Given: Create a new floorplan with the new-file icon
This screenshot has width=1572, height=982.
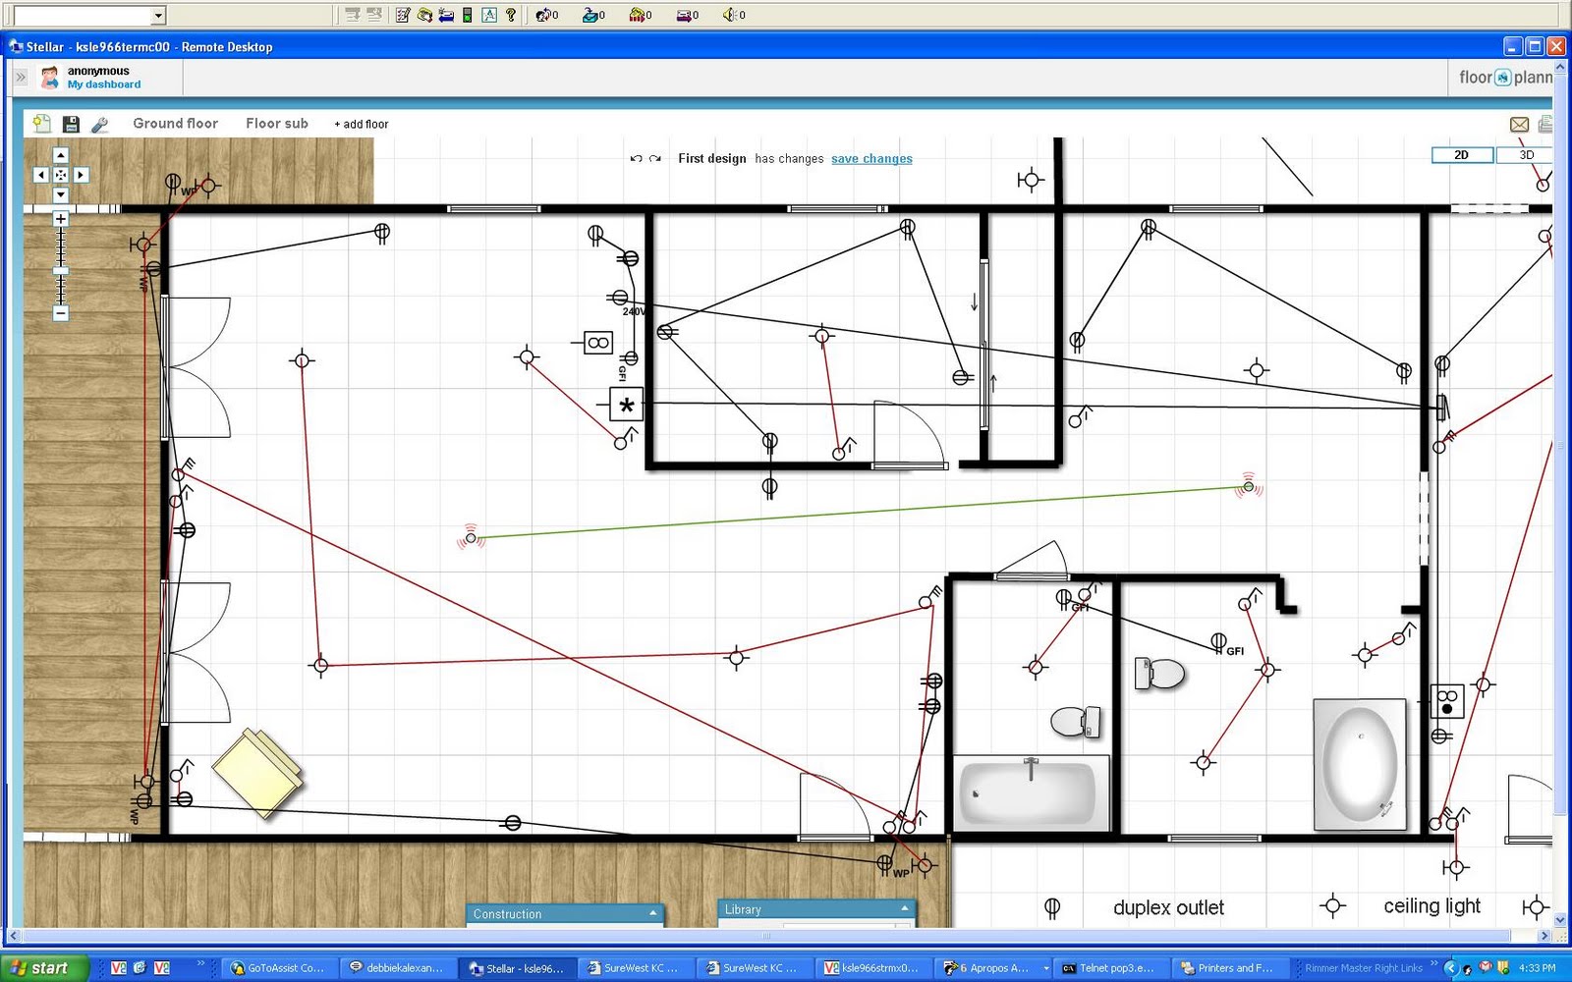Looking at the screenshot, I should click(40, 123).
